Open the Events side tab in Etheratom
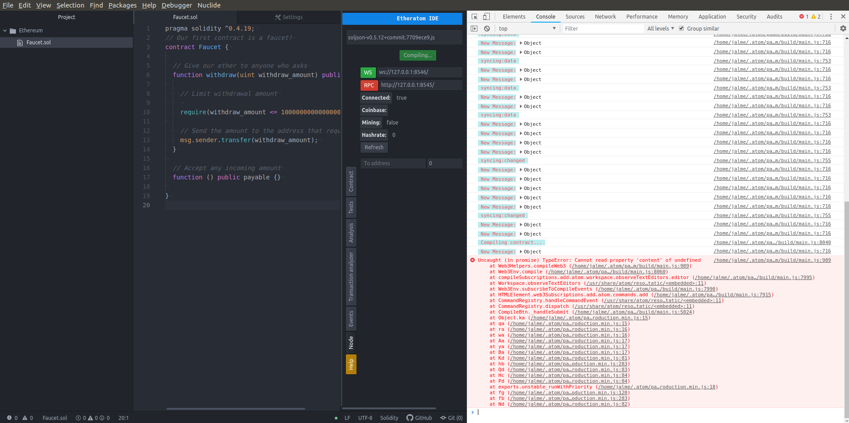Image resolution: width=849 pixels, height=423 pixels. [351, 319]
